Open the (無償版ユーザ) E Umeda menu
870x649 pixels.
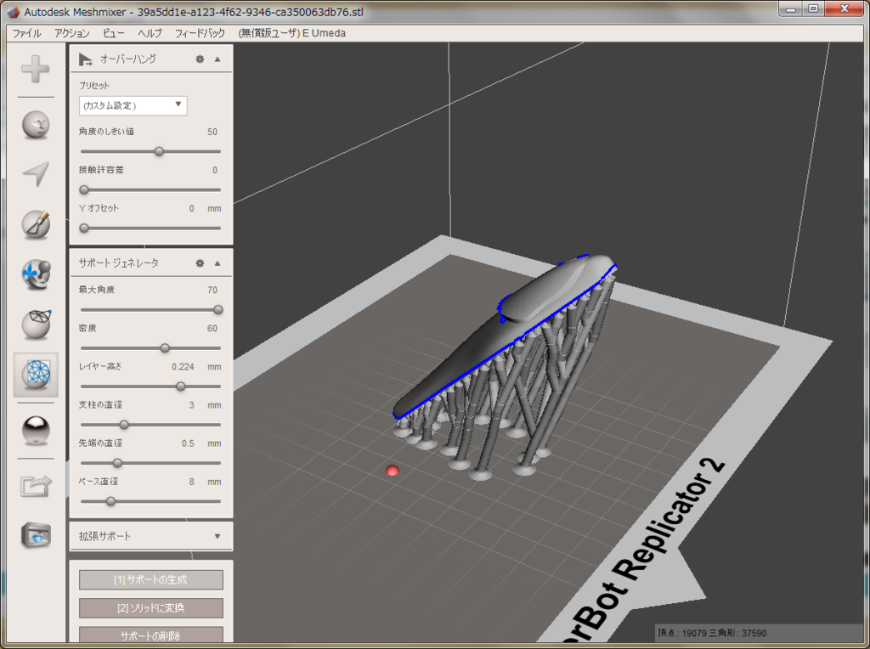tap(292, 33)
